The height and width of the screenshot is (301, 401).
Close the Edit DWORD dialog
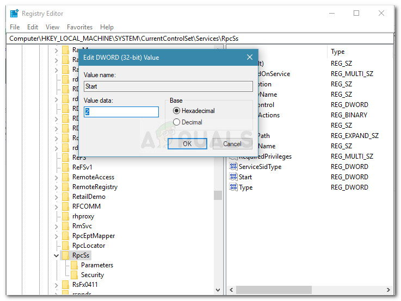[x=250, y=57]
